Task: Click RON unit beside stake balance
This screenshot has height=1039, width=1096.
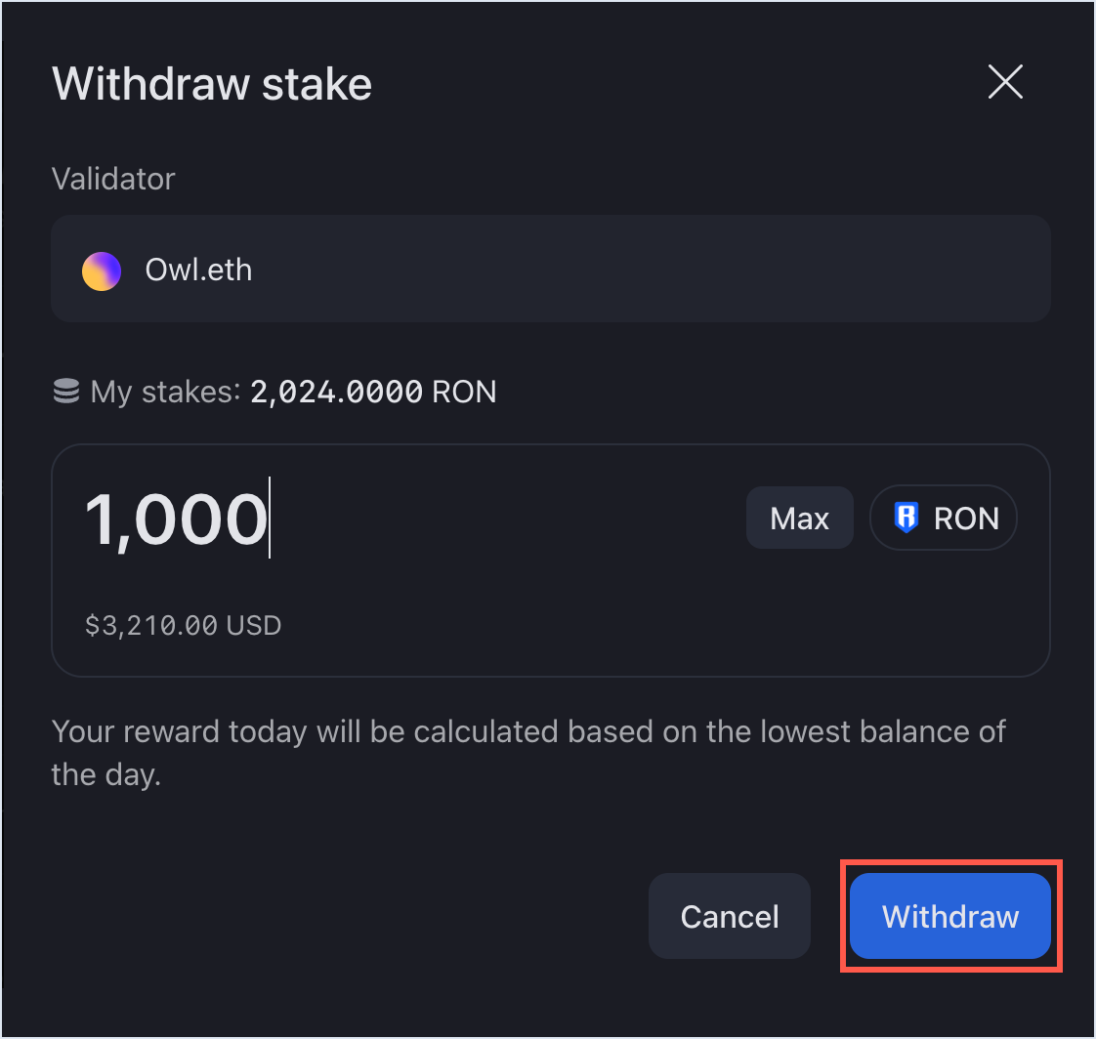Action: [x=464, y=393]
